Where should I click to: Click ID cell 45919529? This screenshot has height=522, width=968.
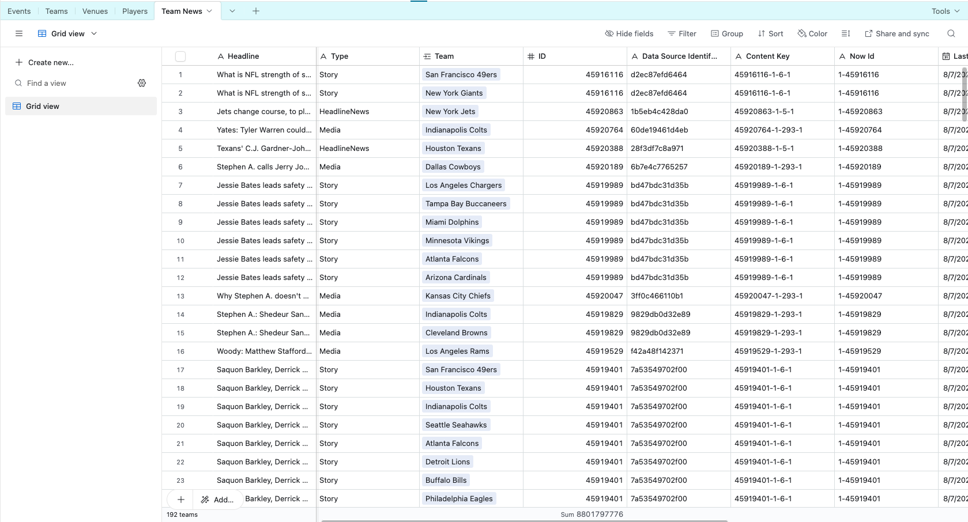(x=604, y=351)
